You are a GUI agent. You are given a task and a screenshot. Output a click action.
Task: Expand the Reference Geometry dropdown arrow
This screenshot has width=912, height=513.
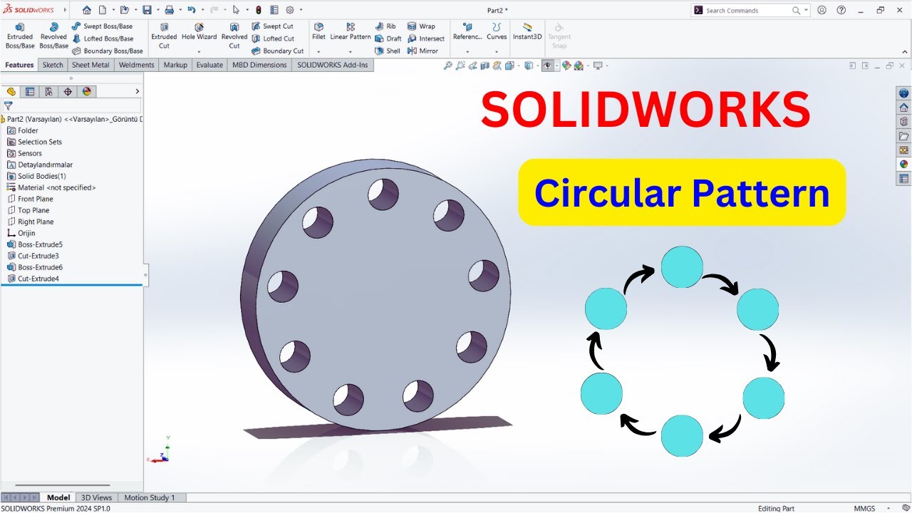[467, 51]
